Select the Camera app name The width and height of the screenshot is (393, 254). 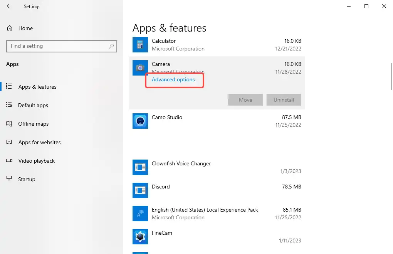(x=161, y=64)
